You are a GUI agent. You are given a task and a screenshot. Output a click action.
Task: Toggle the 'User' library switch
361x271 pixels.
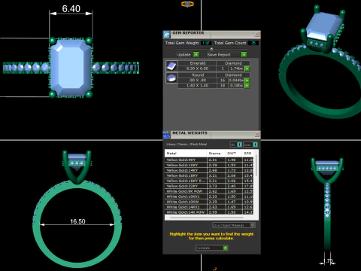point(255,145)
